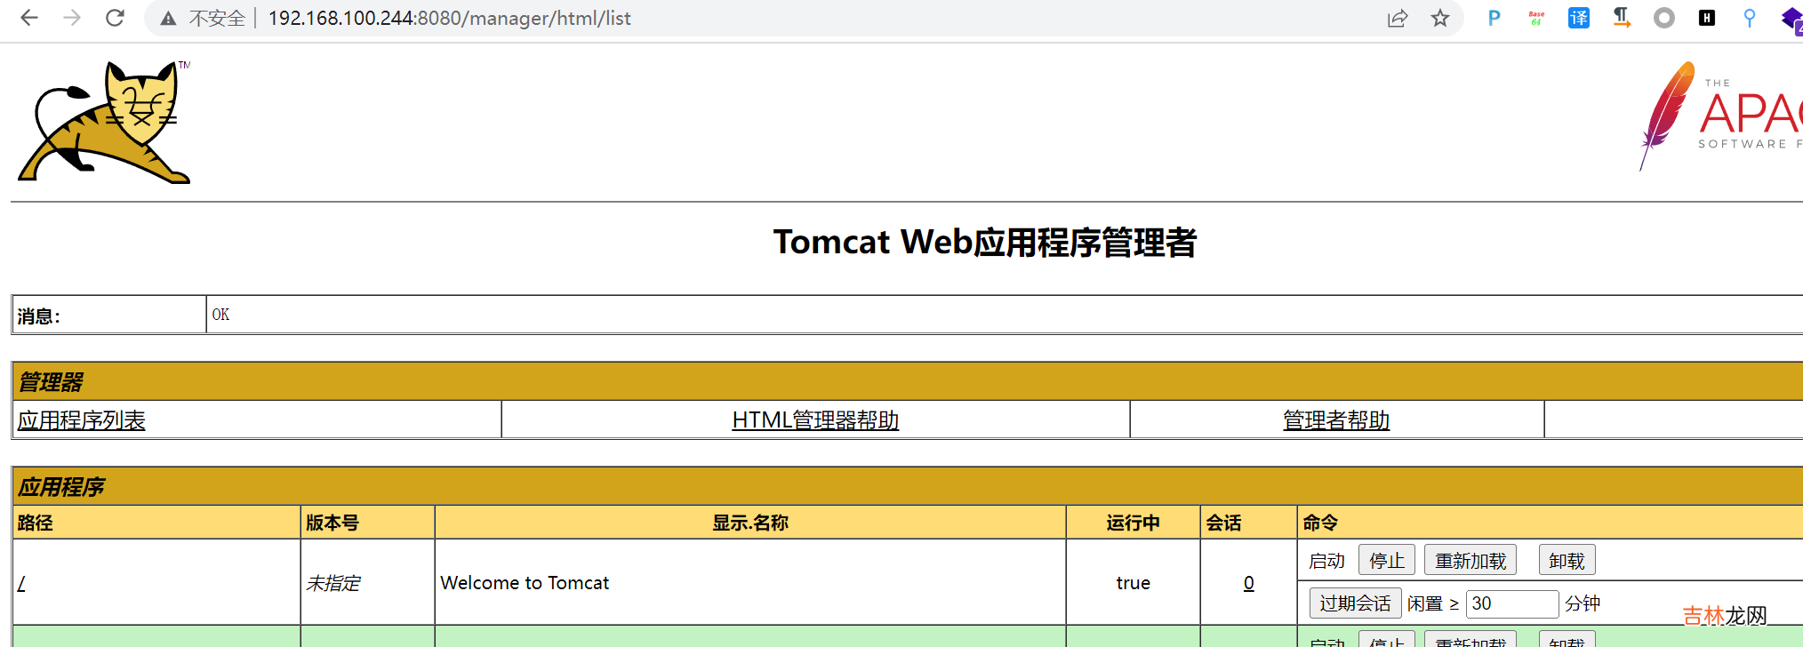Click the not-secure warning icon
1803x647 pixels.
pos(168,19)
